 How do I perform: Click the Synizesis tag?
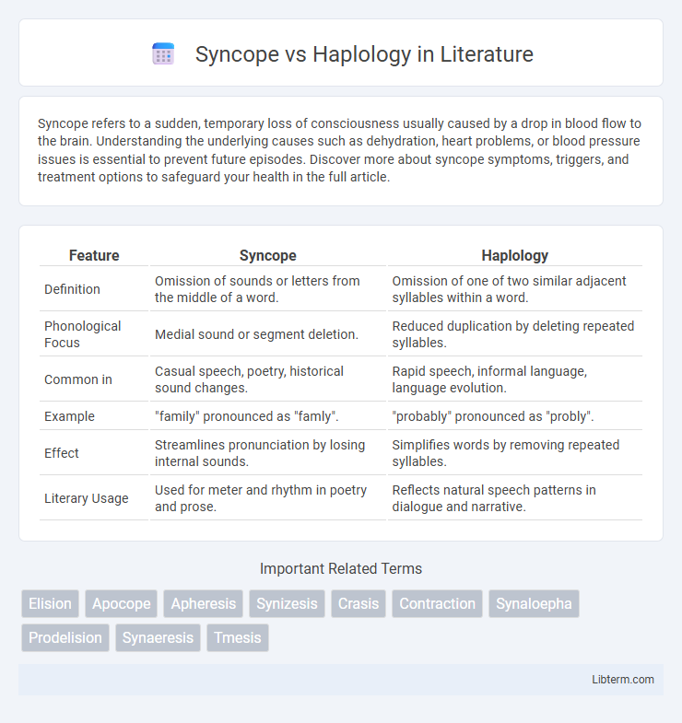[x=287, y=603]
